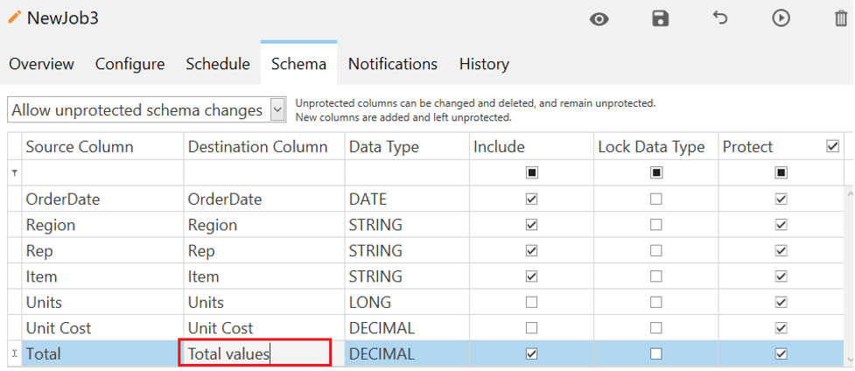The width and height of the screenshot is (855, 371).
Task: Uncheck Include for Item row
Action: pos(532,276)
